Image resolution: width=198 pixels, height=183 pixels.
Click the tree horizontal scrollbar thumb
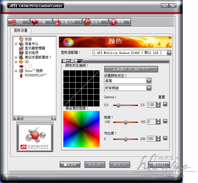pos(21,118)
